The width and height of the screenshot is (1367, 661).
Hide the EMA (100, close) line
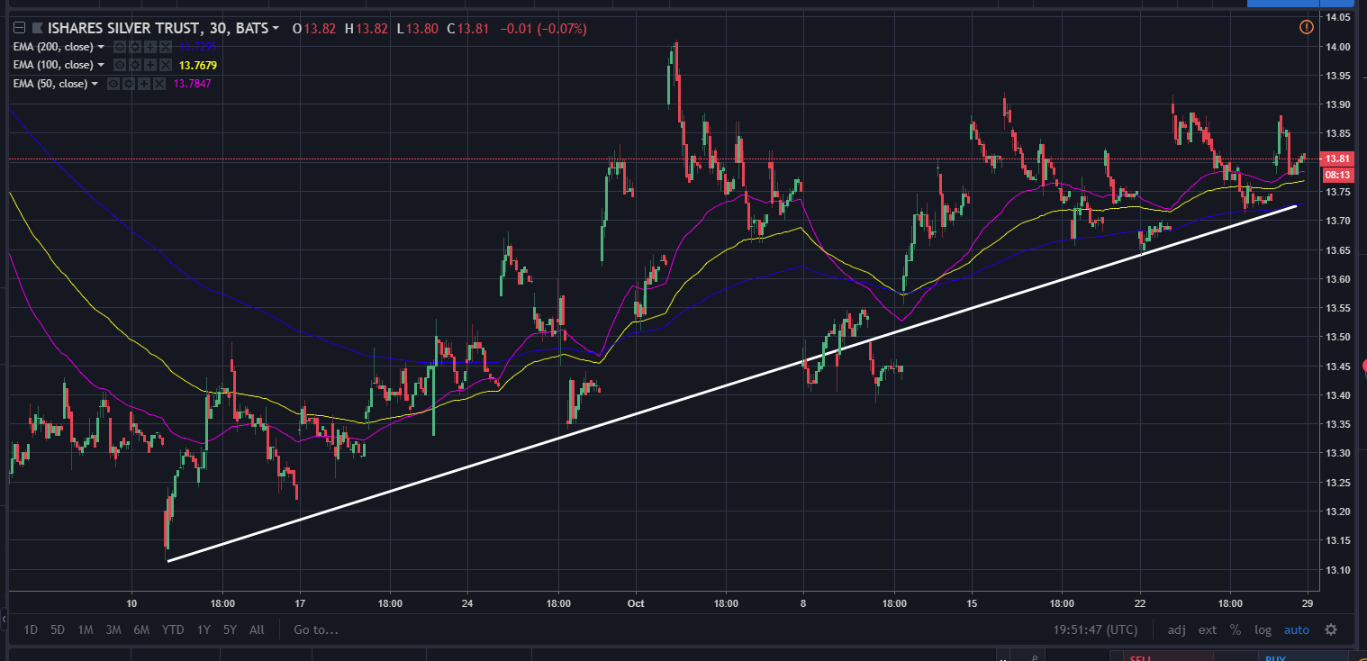(122, 65)
